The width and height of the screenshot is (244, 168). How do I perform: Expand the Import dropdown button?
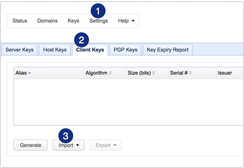coord(68,145)
